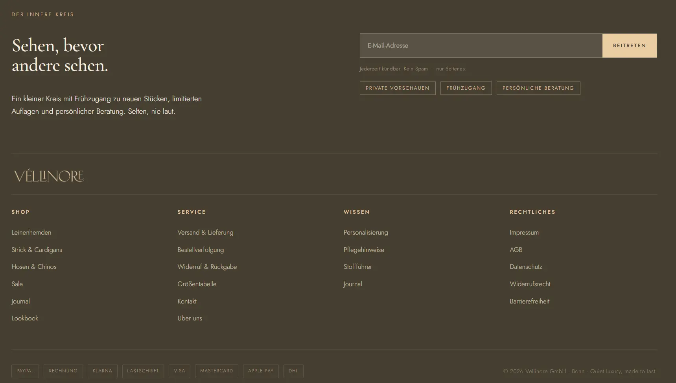This screenshot has width=676, height=383.
Task: Open Journal under the Shop column
Action: [20, 302]
